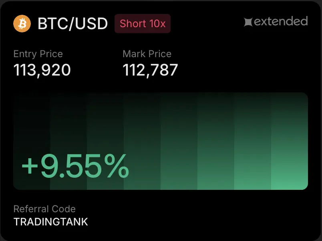Click the +9.55% profit percentage
The image size is (322, 241).
(x=75, y=166)
